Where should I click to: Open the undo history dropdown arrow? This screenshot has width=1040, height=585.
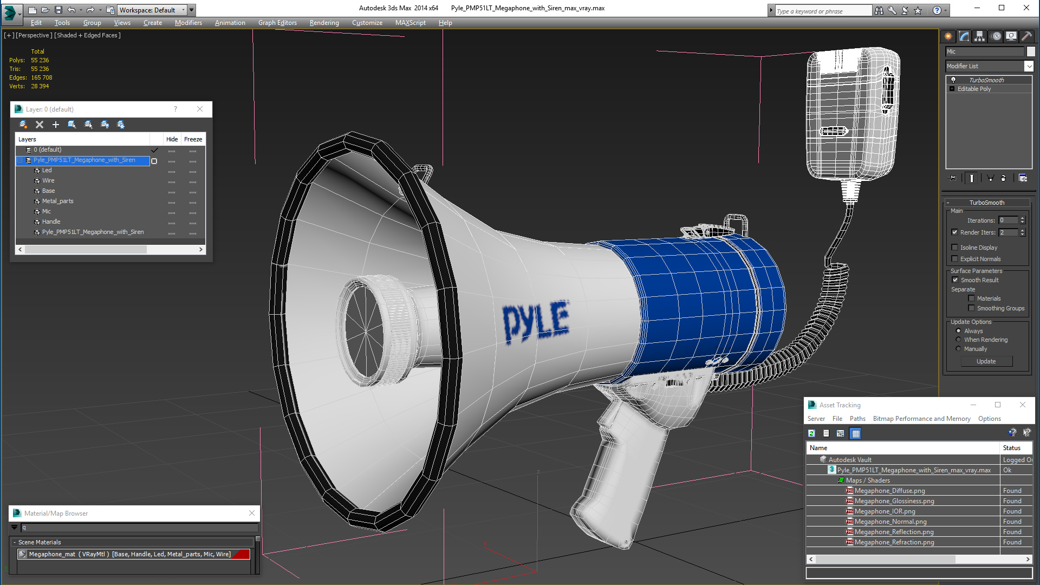pyautogui.click(x=81, y=10)
